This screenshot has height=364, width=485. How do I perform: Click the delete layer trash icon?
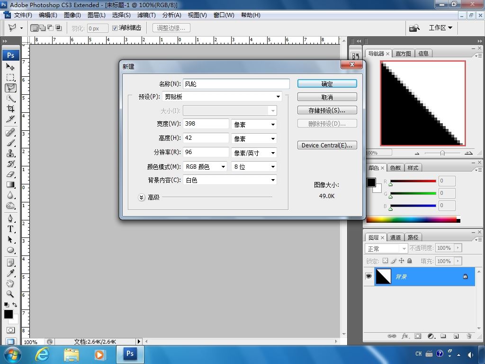coord(469,336)
